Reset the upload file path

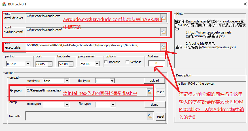tap(160, 92)
